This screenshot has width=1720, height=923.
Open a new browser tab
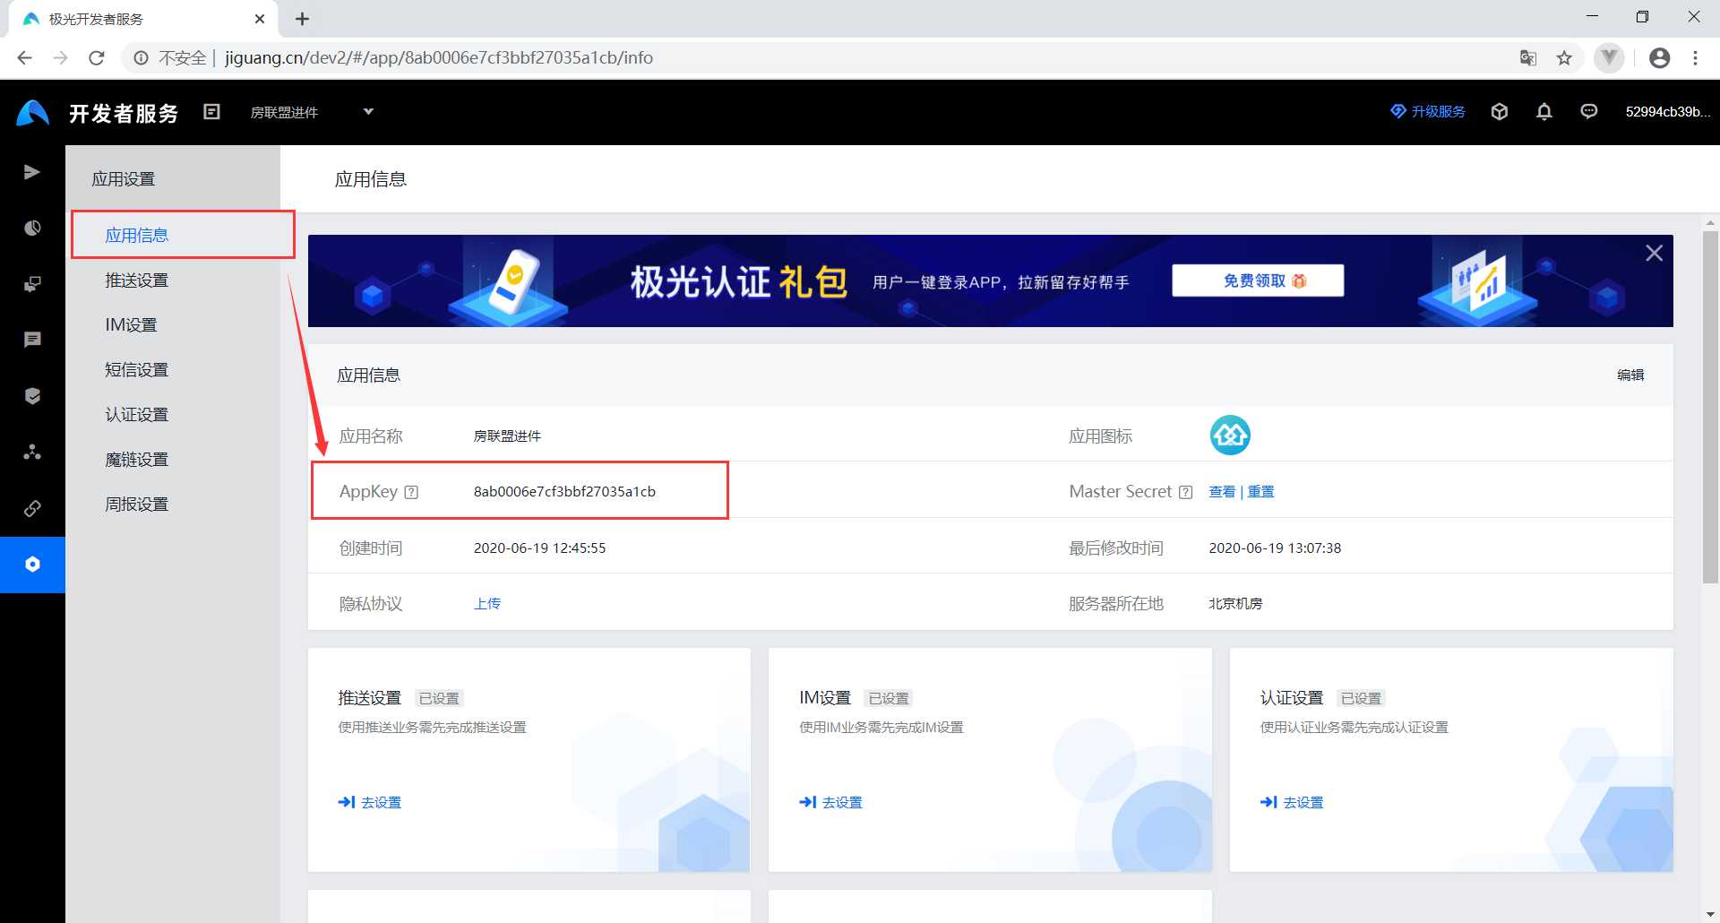(x=303, y=19)
